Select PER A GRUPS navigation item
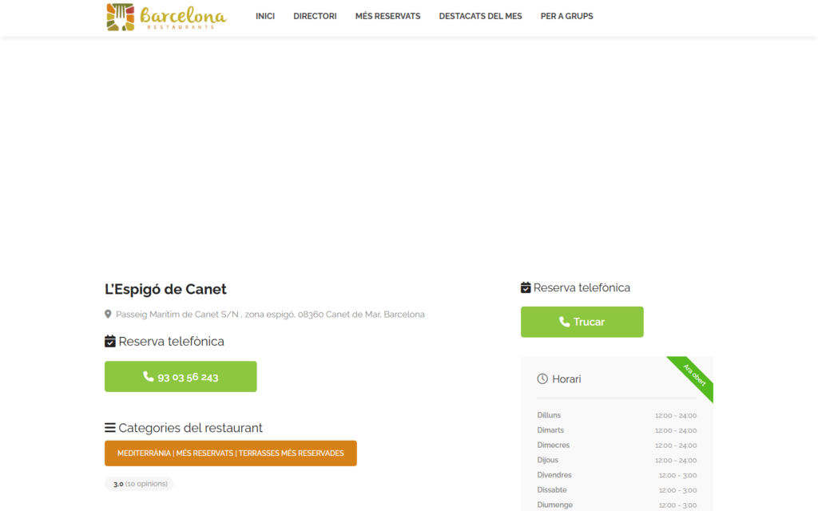 tap(566, 16)
